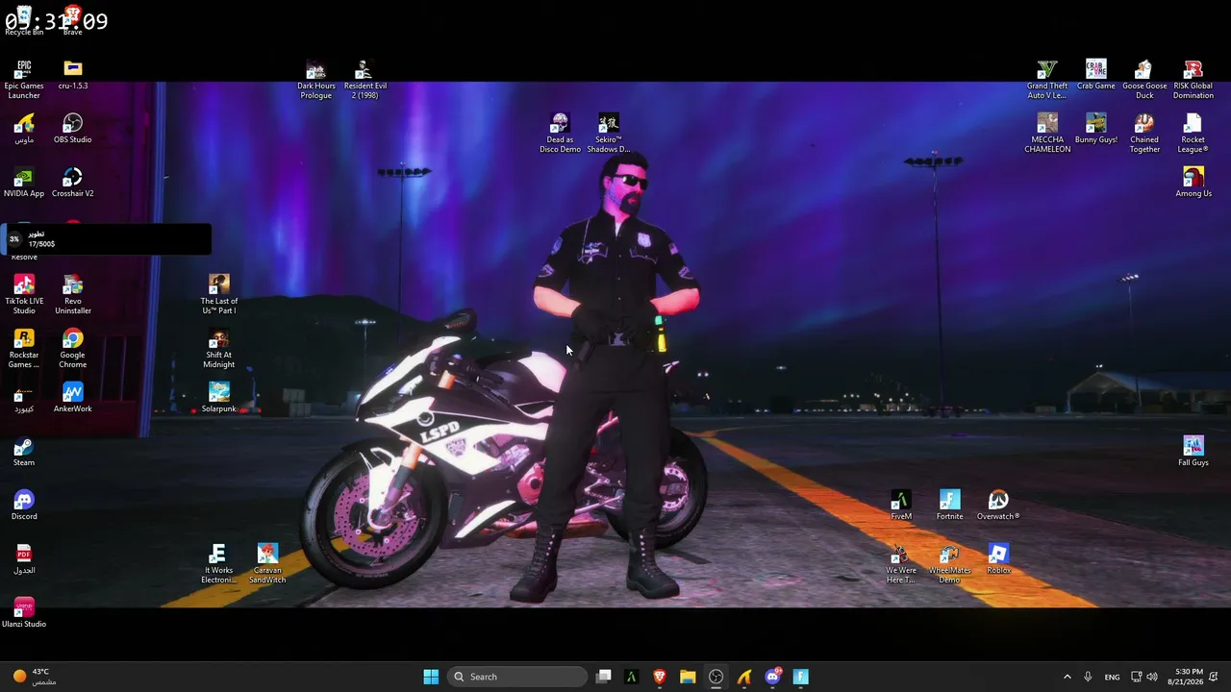1231x692 pixels.
Task: Open network and volume quick settings
Action: [x=1144, y=677]
